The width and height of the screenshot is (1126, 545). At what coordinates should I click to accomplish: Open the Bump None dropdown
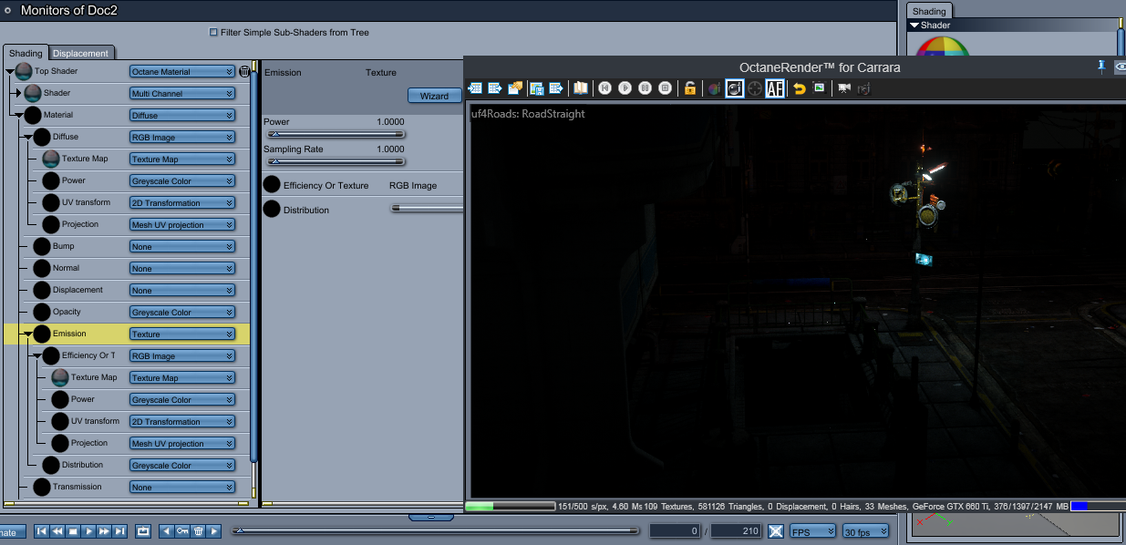click(182, 246)
